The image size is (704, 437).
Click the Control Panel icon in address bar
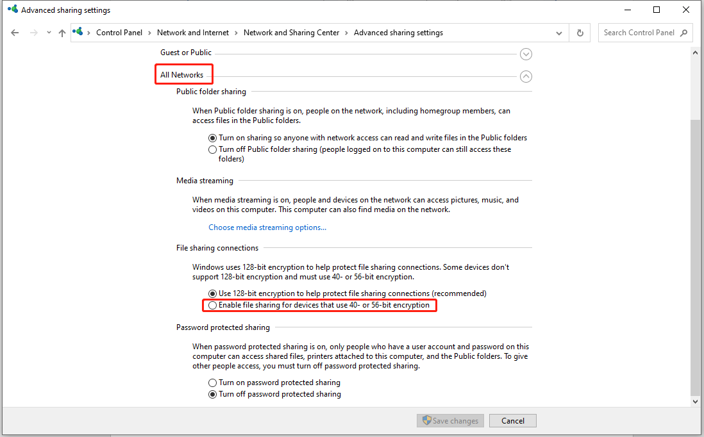click(x=78, y=32)
